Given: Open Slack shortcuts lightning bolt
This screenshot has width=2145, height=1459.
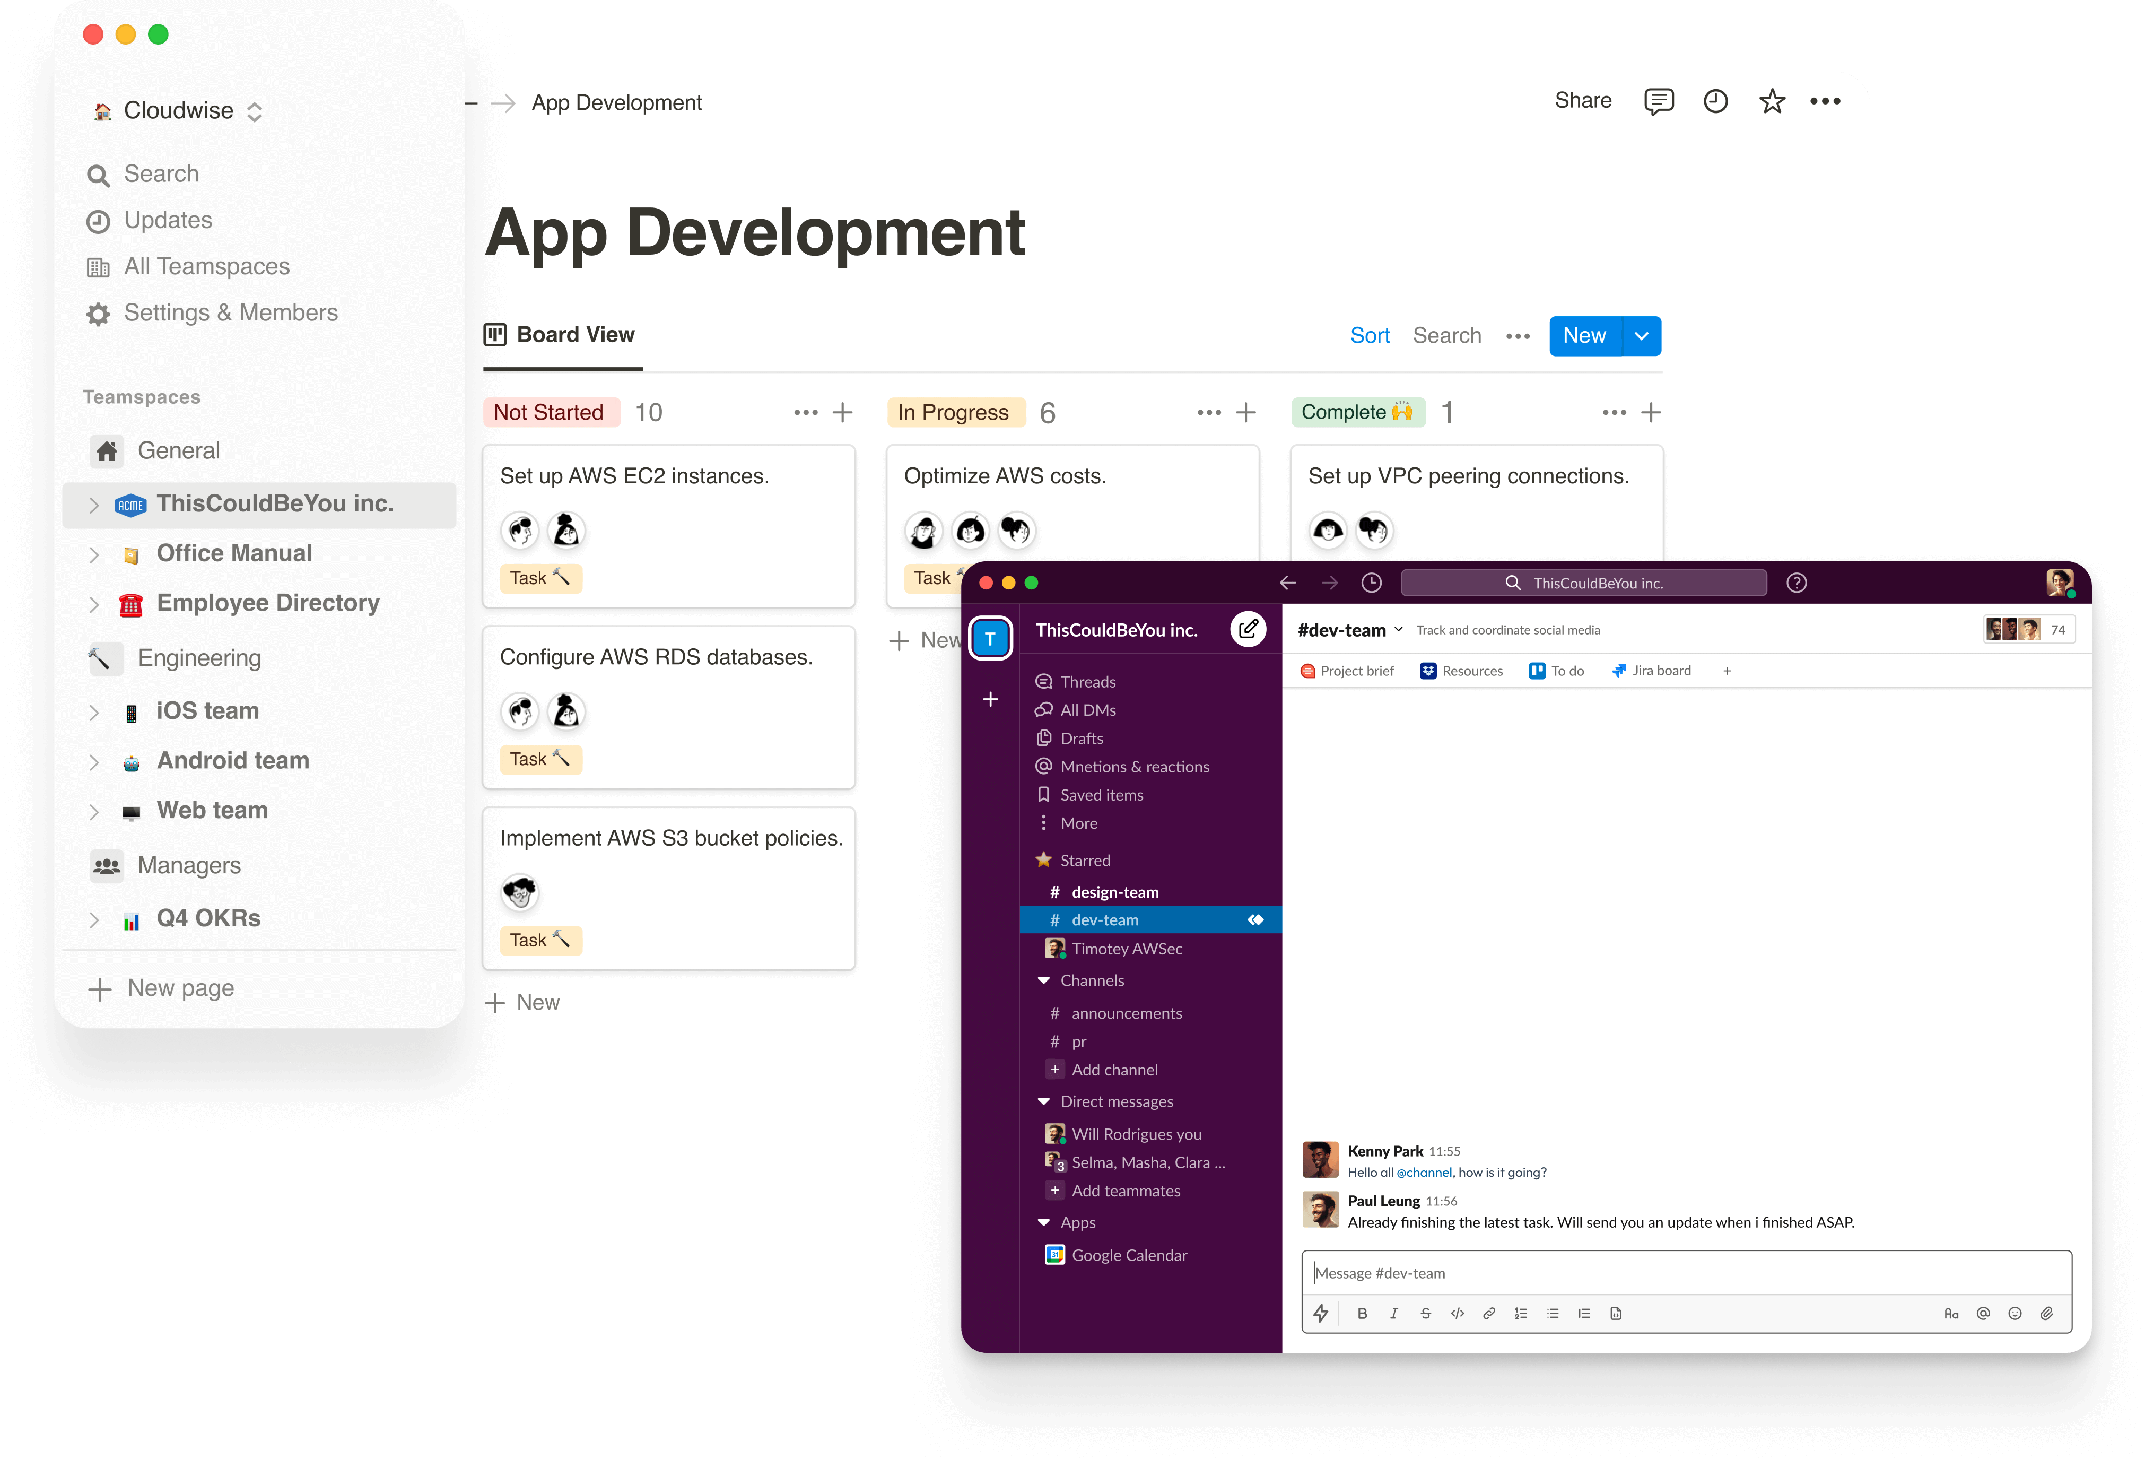Looking at the screenshot, I should pyautogui.click(x=1321, y=1313).
